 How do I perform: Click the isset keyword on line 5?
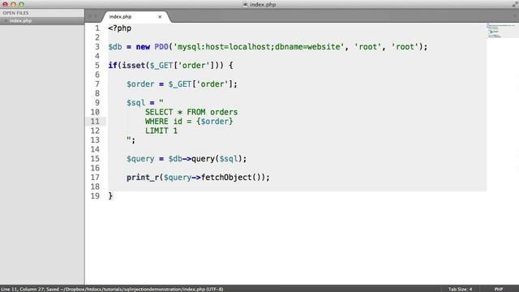pos(134,66)
